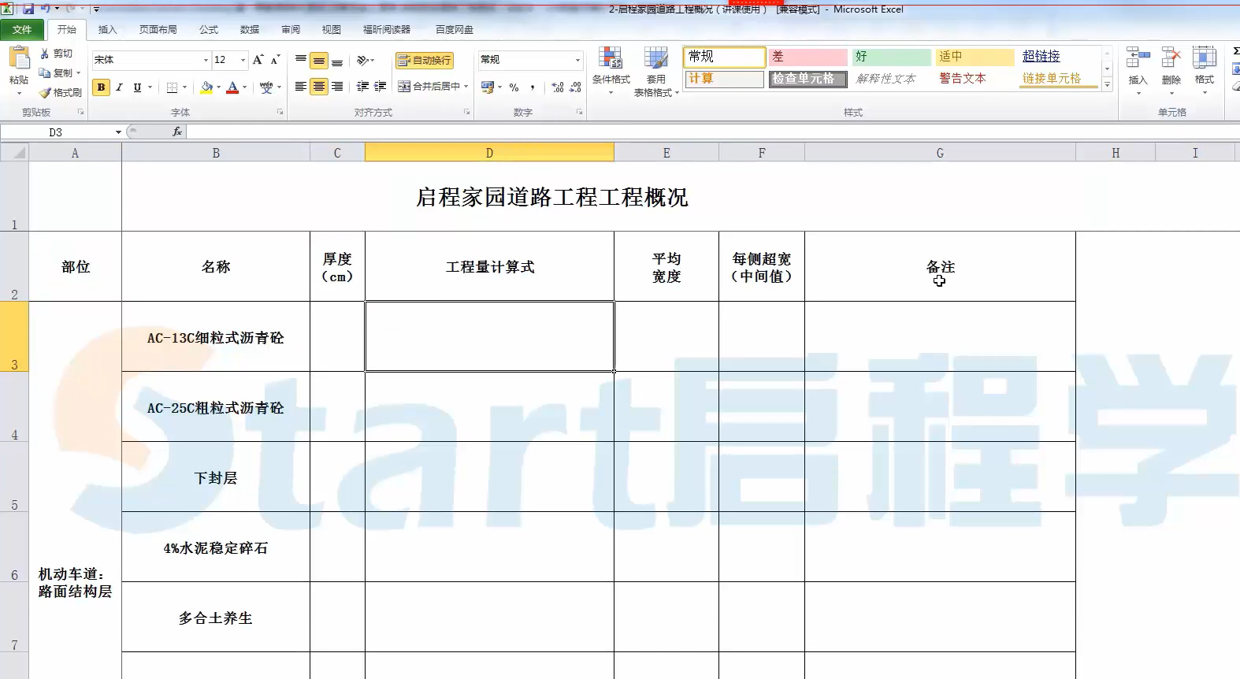Toggle Italic formatting

119,87
